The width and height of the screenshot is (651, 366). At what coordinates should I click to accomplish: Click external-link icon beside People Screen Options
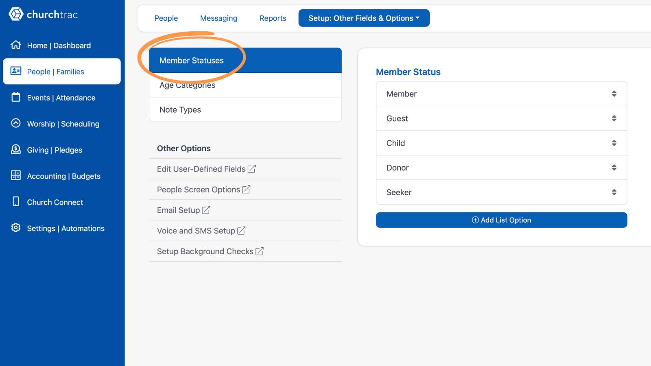click(246, 190)
